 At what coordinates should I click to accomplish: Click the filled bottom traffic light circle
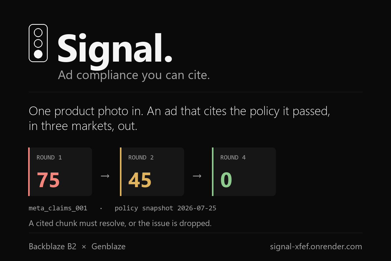click(x=38, y=54)
